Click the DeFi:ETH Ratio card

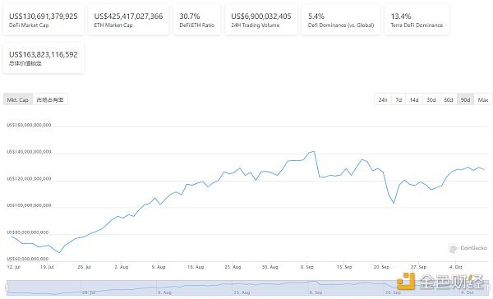click(x=197, y=20)
